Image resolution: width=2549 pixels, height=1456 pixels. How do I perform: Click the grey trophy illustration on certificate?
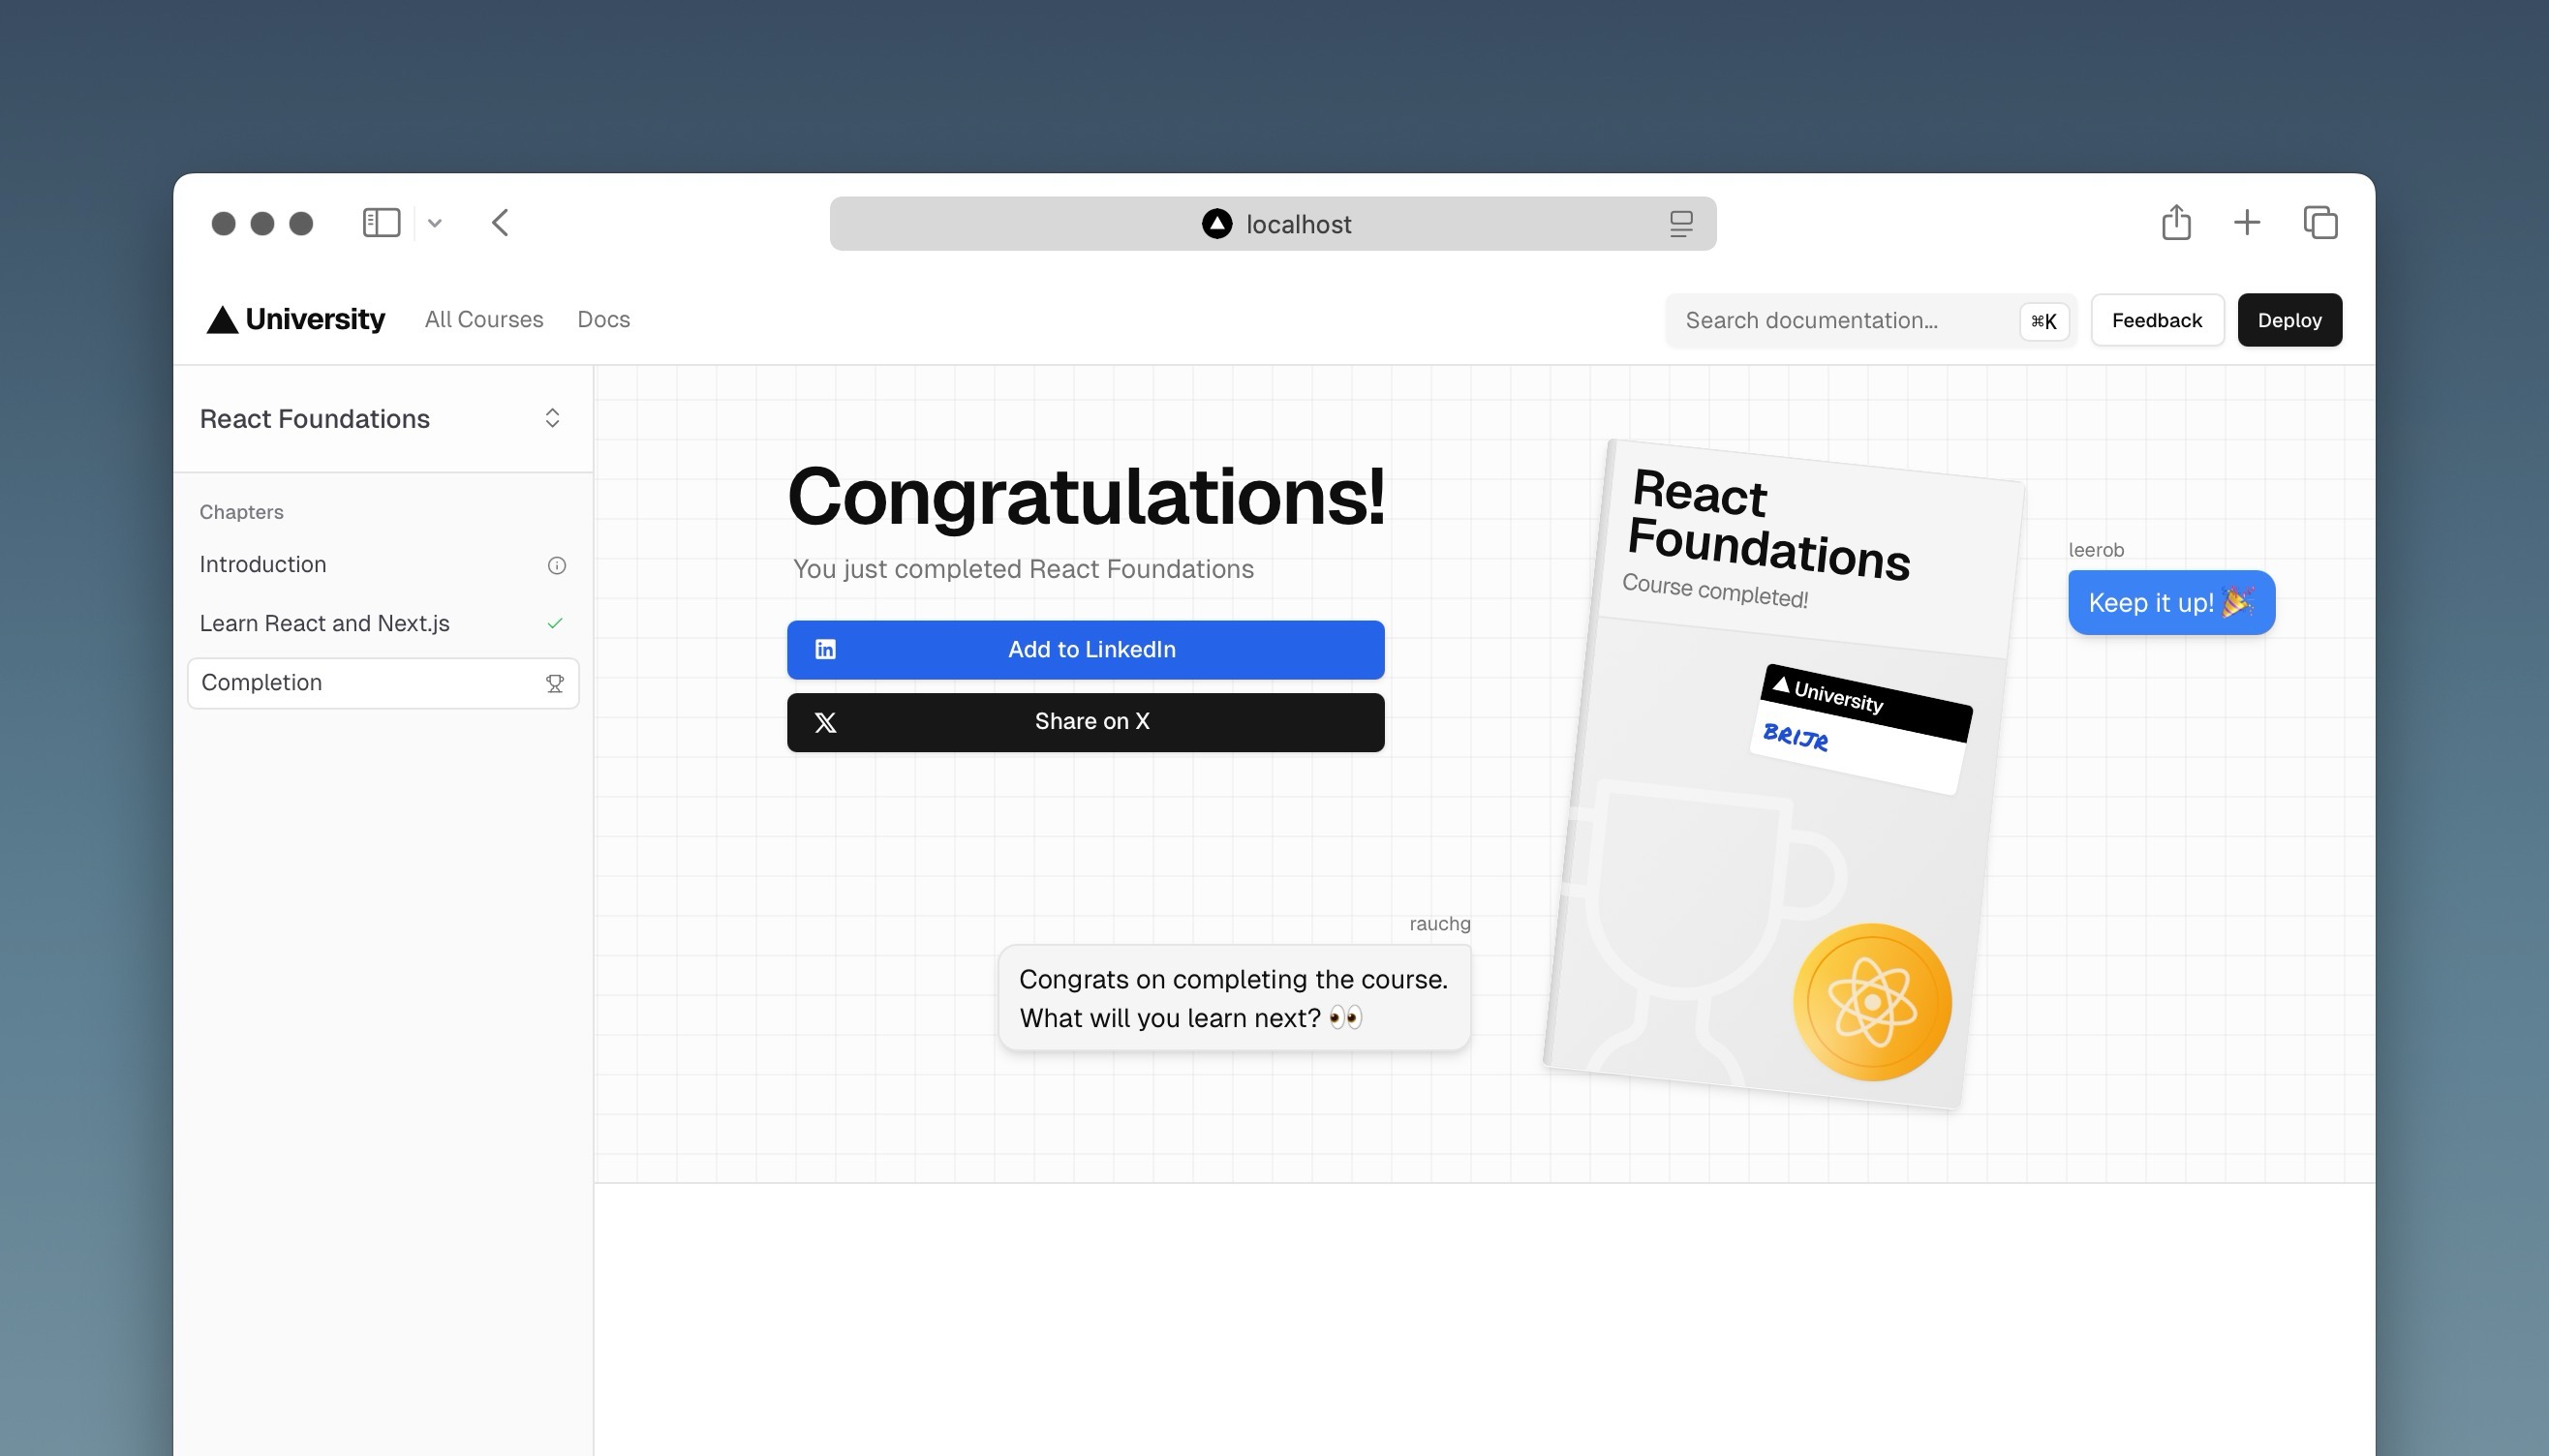(x=1701, y=930)
